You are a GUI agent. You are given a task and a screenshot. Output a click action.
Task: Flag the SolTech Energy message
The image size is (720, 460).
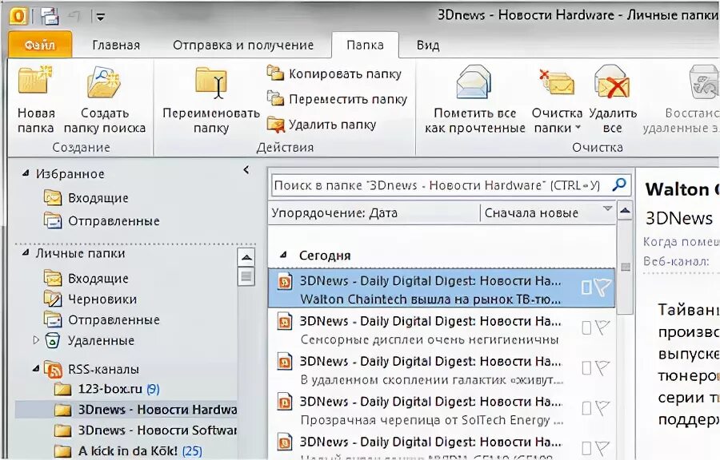point(602,408)
